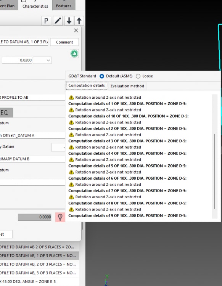This screenshot has height=286, width=222.
Task: Click the Offset1_DATUM A field
Action: pyautogui.click(x=32, y=135)
